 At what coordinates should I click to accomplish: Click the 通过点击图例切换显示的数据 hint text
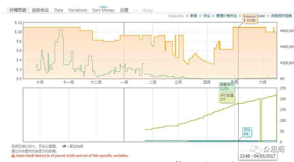[x=34, y=151]
